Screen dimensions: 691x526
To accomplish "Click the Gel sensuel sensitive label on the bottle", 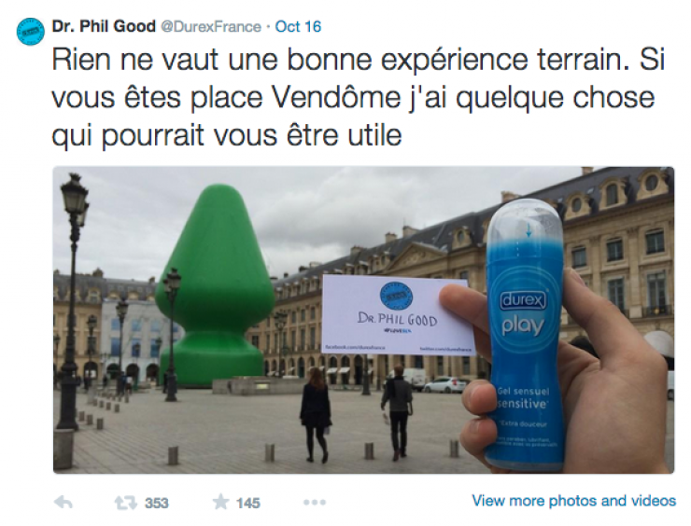I will 522,397.
